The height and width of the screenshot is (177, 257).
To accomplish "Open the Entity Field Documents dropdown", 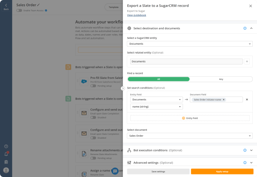I will 156,99.
